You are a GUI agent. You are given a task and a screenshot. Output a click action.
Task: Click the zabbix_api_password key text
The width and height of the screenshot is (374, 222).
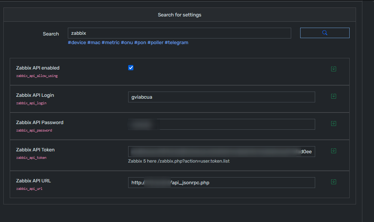coord(34,130)
